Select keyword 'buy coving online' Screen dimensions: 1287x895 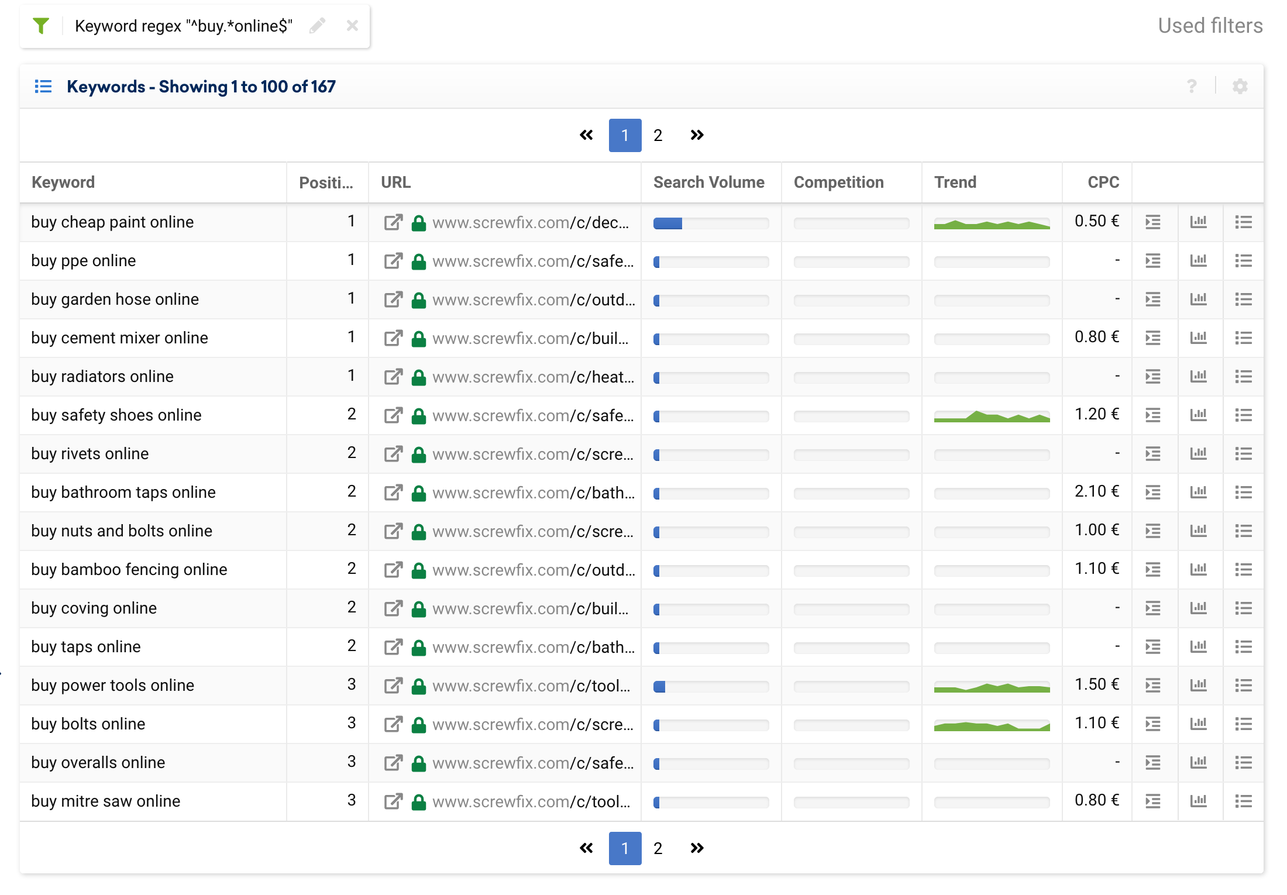[94, 608]
